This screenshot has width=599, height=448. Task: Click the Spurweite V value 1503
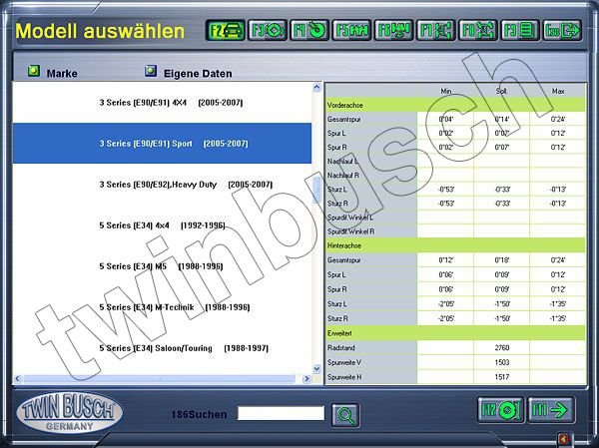click(x=501, y=362)
